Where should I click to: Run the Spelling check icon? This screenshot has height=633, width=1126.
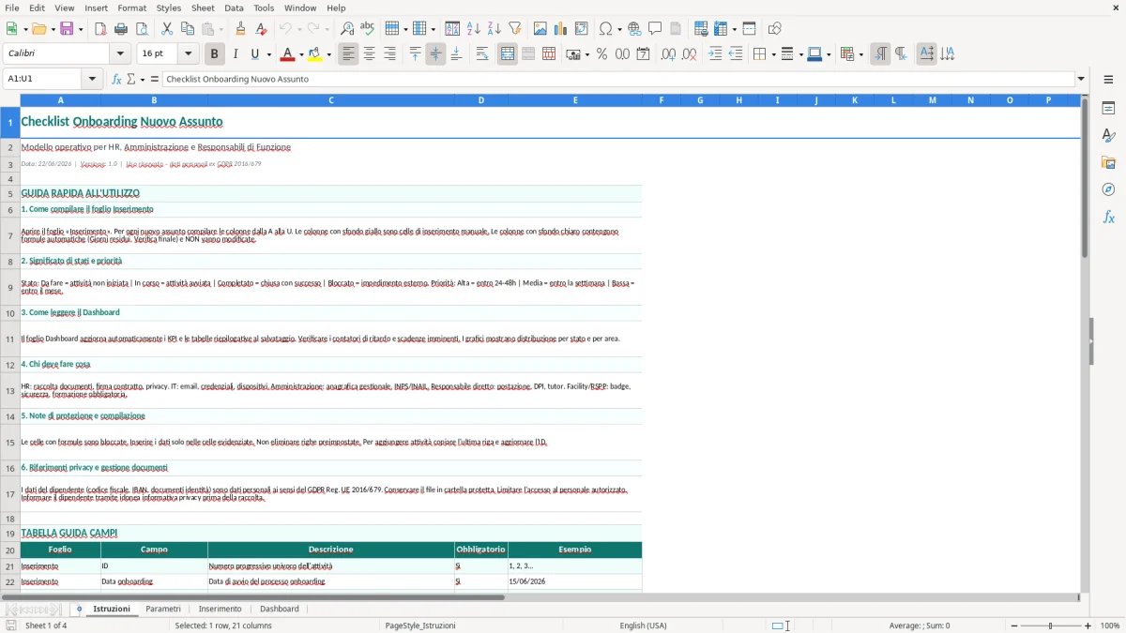tap(368, 29)
